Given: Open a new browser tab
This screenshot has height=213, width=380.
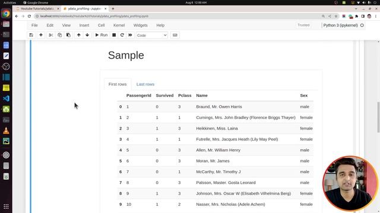Looking at the screenshot, I should pos(113,9).
